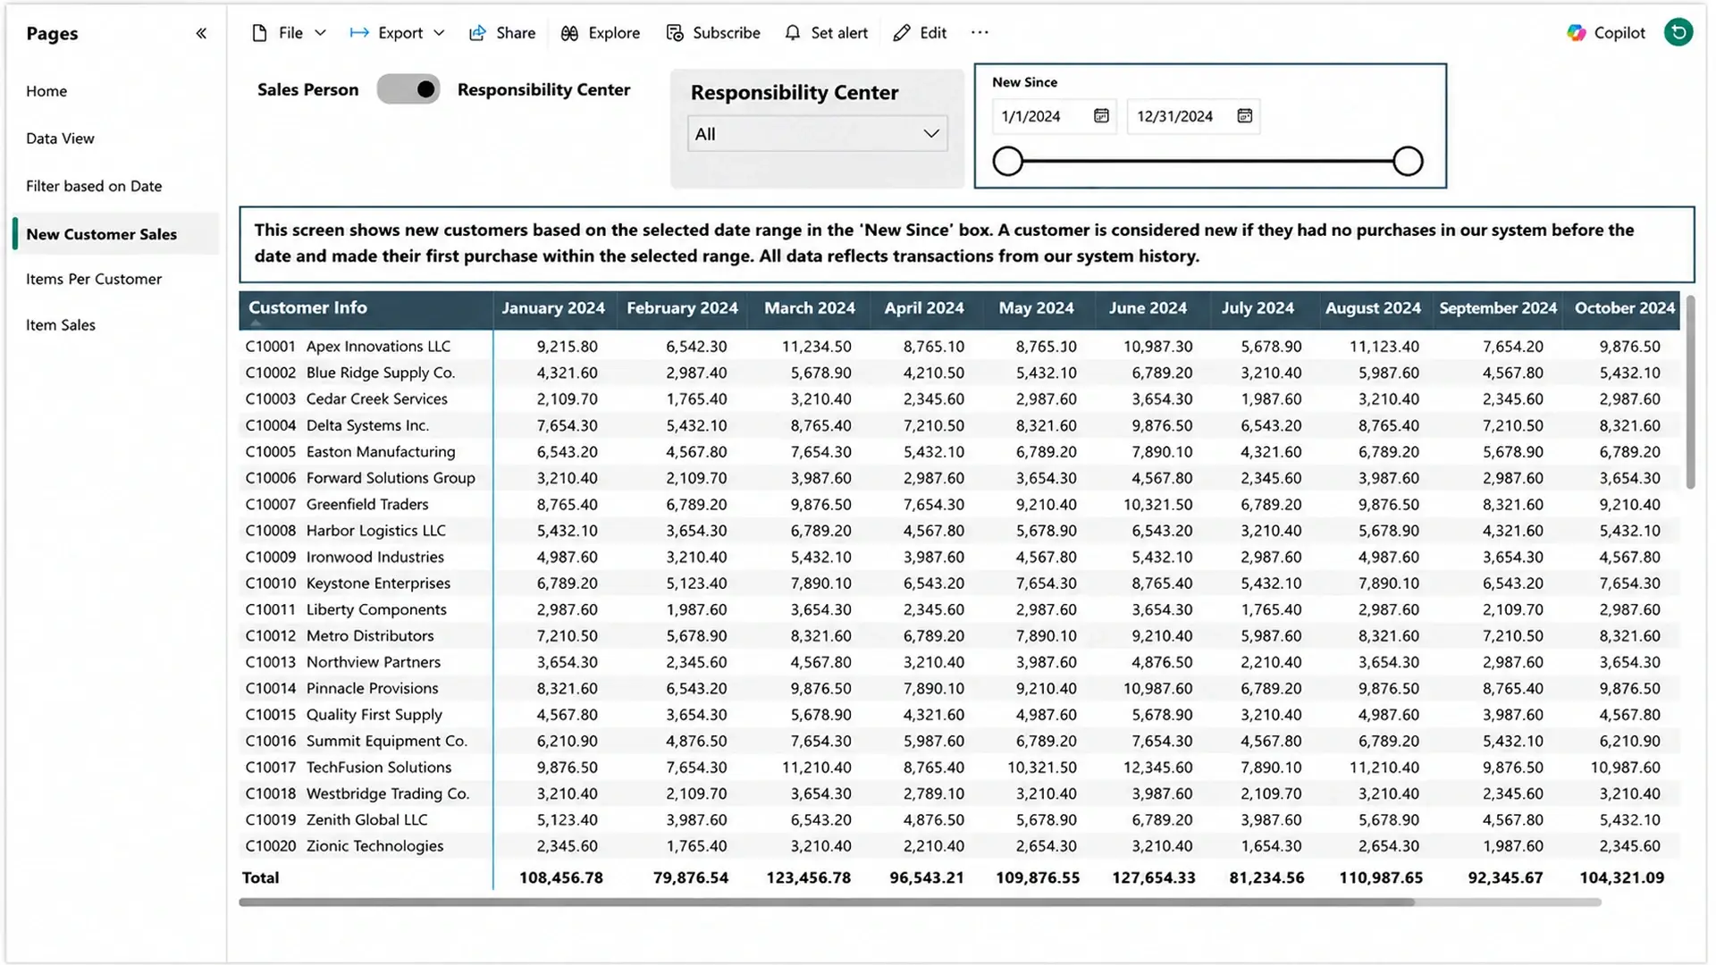1716x965 pixels.
Task: Open Explore binoculars icon
Action: tap(569, 33)
